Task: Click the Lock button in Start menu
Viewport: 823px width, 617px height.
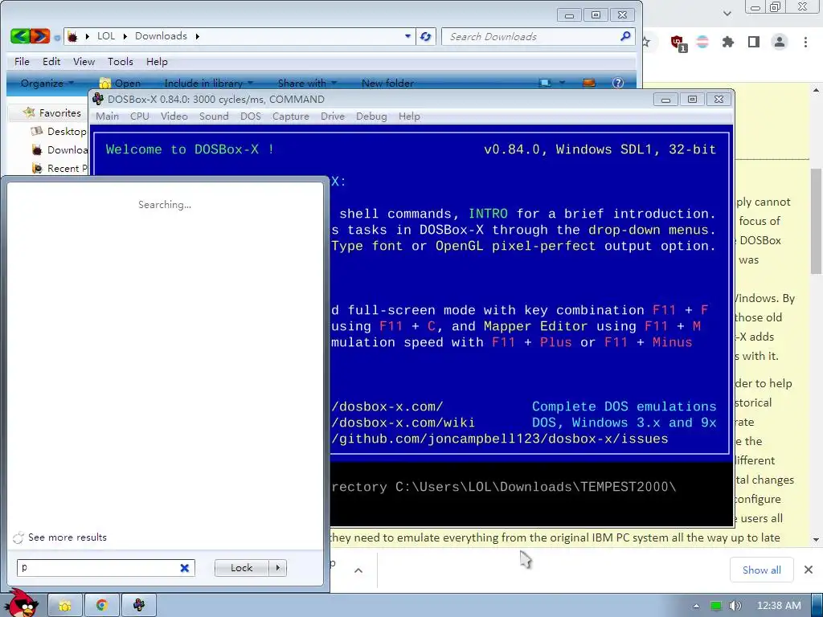Action: (242, 568)
